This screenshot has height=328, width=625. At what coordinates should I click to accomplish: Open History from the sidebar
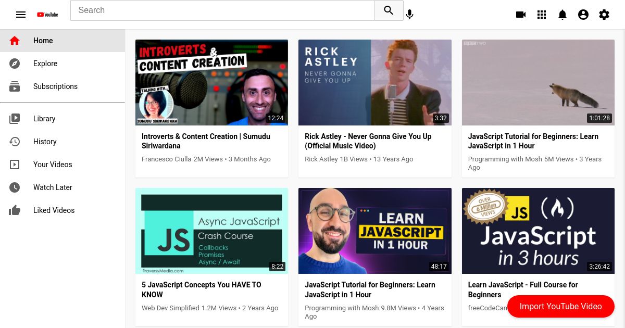(45, 142)
